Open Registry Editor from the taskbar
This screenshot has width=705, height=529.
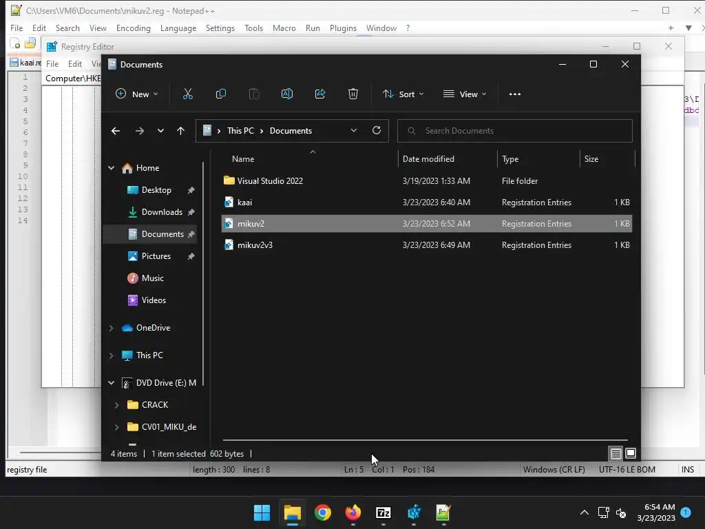tap(414, 512)
